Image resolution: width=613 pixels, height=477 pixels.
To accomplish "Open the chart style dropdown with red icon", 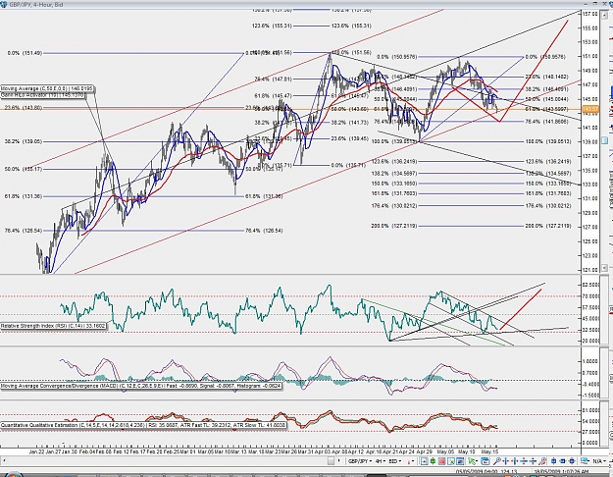I will tap(411, 461).
